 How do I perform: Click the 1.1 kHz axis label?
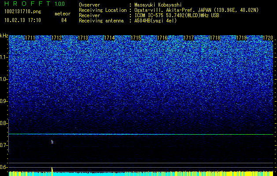[4, 57]
